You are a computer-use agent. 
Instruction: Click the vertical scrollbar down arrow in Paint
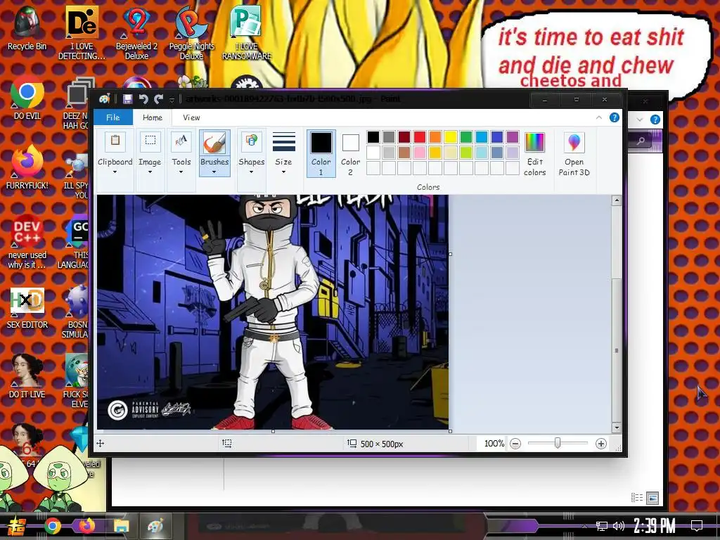617,427
